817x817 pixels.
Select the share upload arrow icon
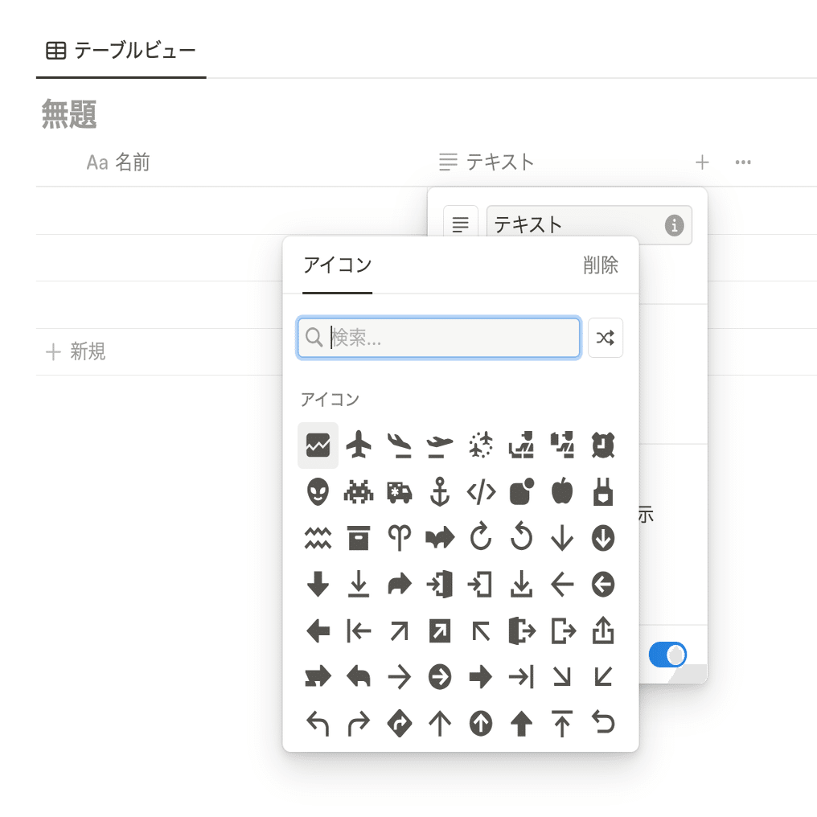[x=603, y=630]
